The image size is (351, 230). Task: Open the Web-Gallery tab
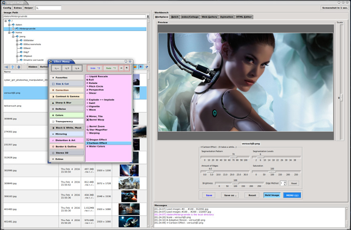(209, 17)
